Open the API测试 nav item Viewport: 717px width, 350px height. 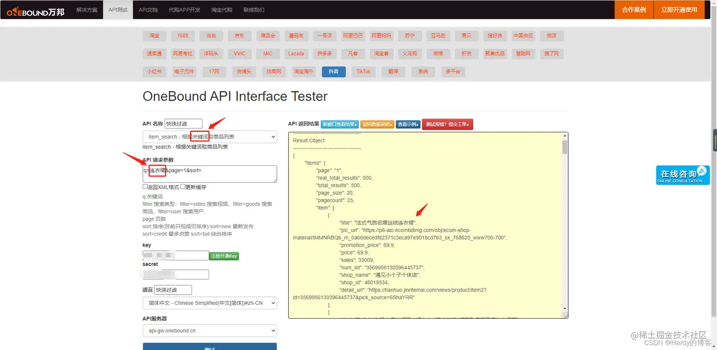tap(118, 10)
